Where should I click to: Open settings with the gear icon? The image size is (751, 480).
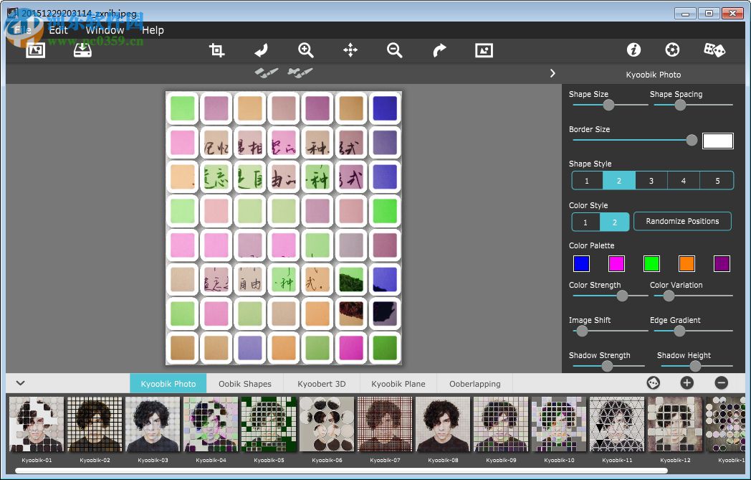672,50
